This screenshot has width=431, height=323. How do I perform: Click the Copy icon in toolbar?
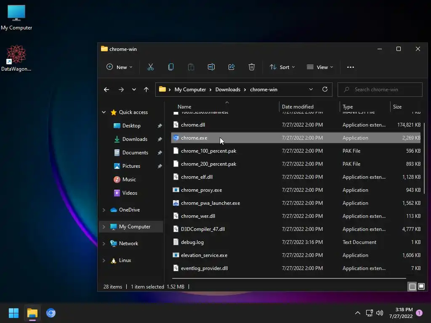171,67
